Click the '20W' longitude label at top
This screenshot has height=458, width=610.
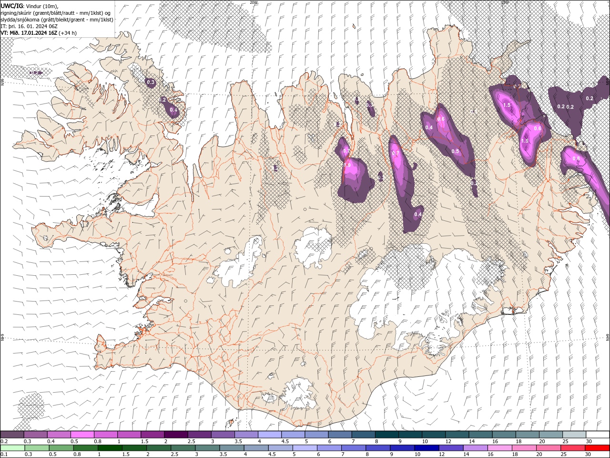click(254, 2)
